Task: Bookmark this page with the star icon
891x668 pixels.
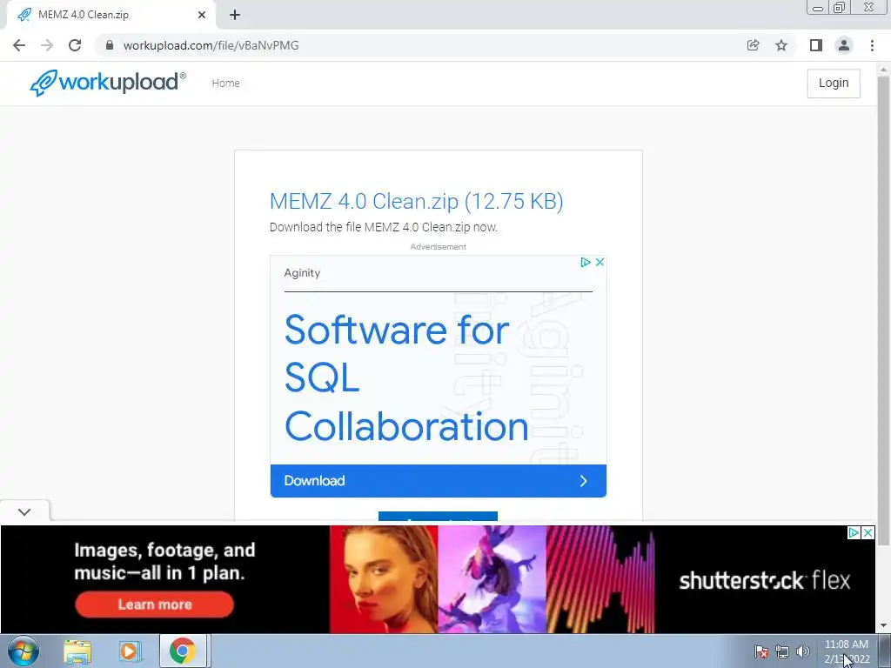Action: click(x=781, y=45)
